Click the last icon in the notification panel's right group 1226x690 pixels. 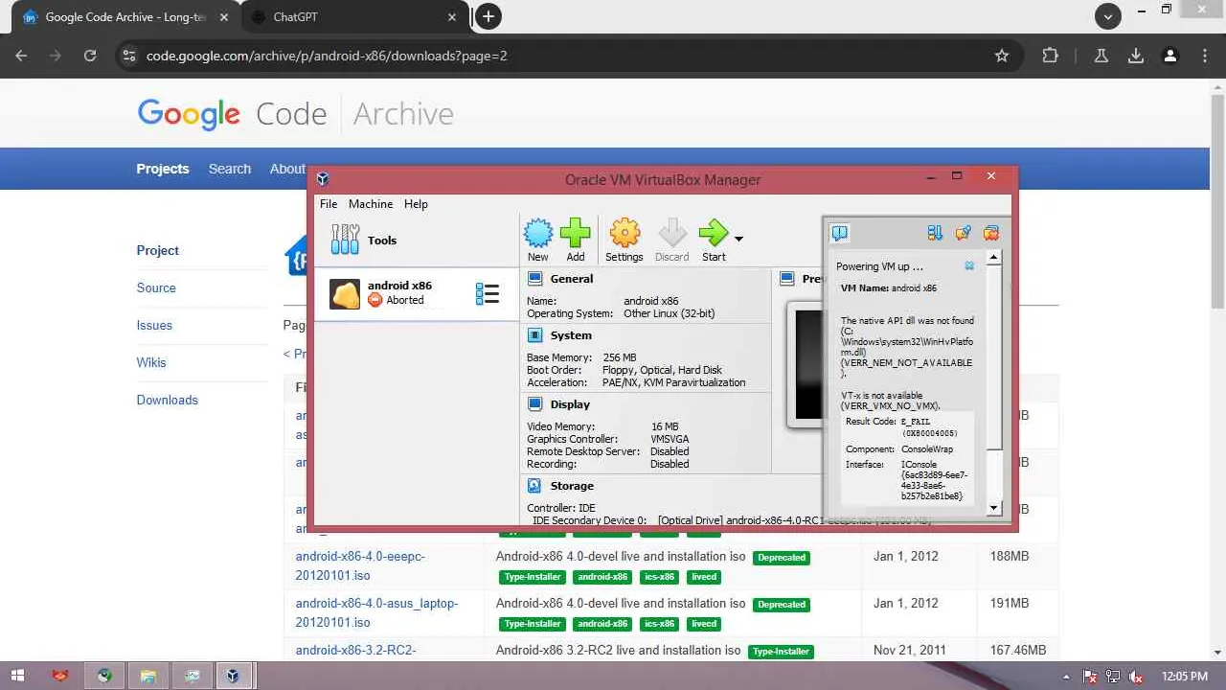click(991, 233)
